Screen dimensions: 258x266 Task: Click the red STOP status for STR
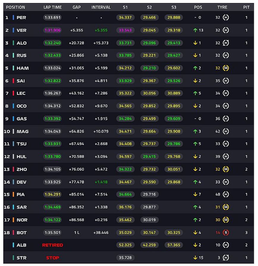(x=52, y=258)
